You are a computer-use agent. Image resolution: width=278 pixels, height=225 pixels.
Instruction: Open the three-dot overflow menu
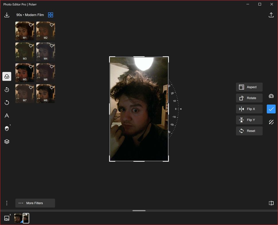(7, 203)
